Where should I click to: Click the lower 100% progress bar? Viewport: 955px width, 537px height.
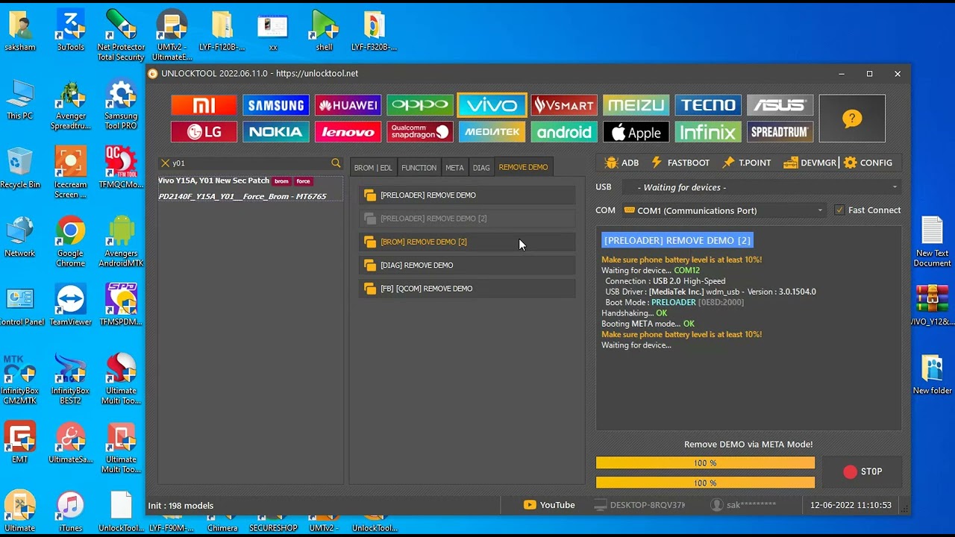coord(705,483)
